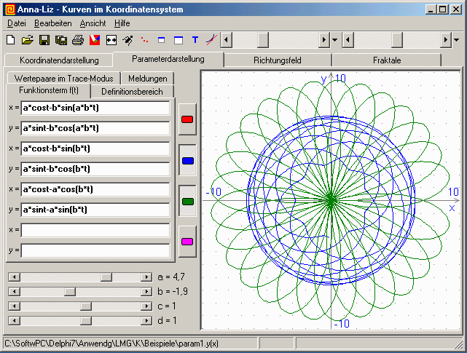
Task: Open the Ansicht menu
Action: tap(93, 23)
